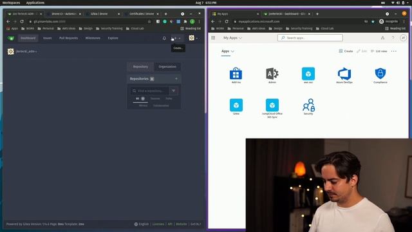Select the All repositories filter tab
Image resolution: width=412 pixels, height=232 pixels.
140,99
